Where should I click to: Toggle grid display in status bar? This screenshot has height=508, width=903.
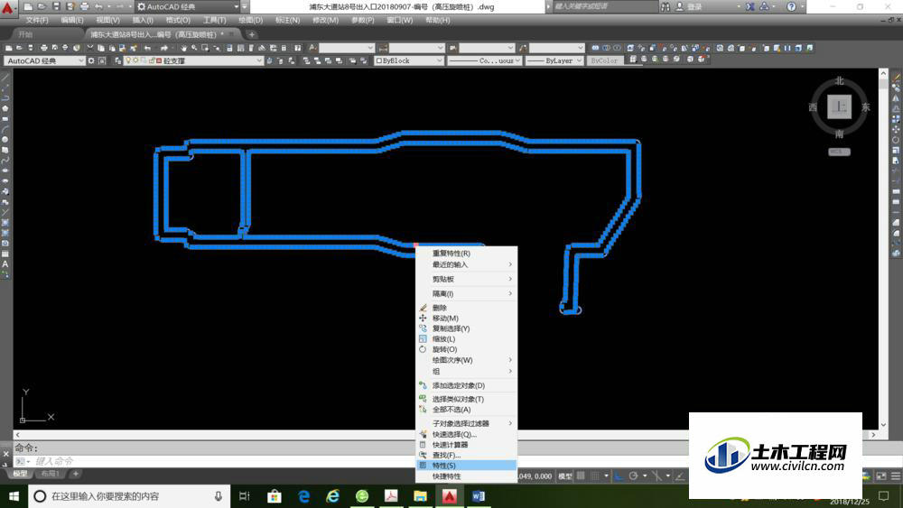point(581,476)
